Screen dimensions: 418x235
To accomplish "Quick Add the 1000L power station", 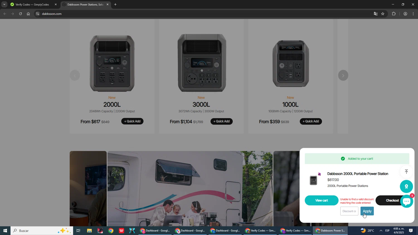I will tap(311, 121).
